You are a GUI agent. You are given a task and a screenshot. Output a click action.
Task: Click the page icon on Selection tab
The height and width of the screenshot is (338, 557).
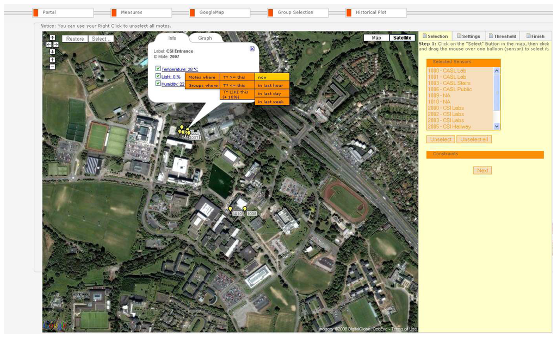(x=424, y=36)
